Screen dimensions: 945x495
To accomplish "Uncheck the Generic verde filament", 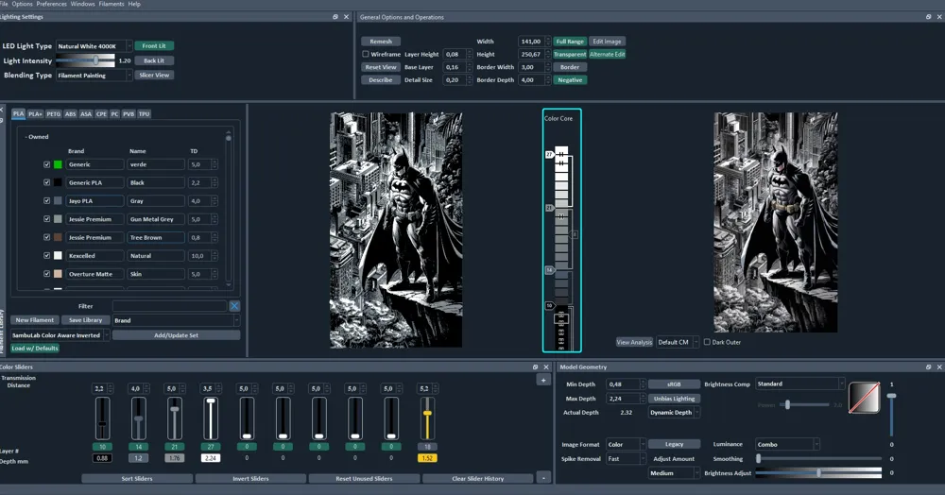I will tap(47, 164).
